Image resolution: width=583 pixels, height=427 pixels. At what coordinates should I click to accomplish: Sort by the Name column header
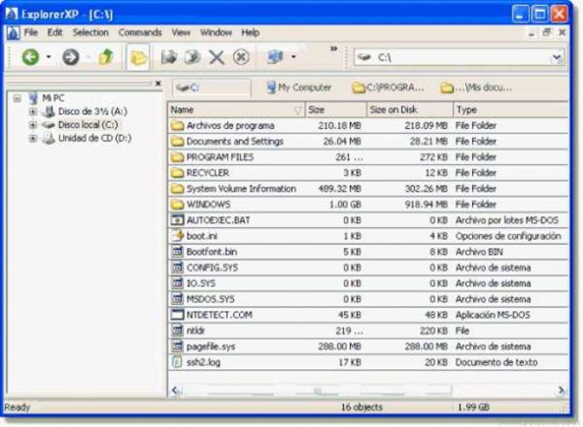(237, 110)
